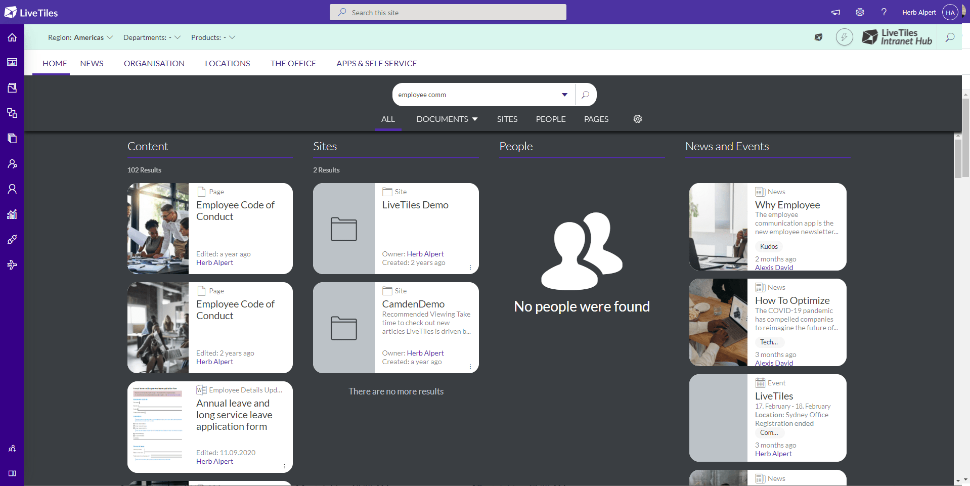Screen dimensions: 970x486
Task: Click the Herb Alpert name in header
Action: (x=919, y=12)
